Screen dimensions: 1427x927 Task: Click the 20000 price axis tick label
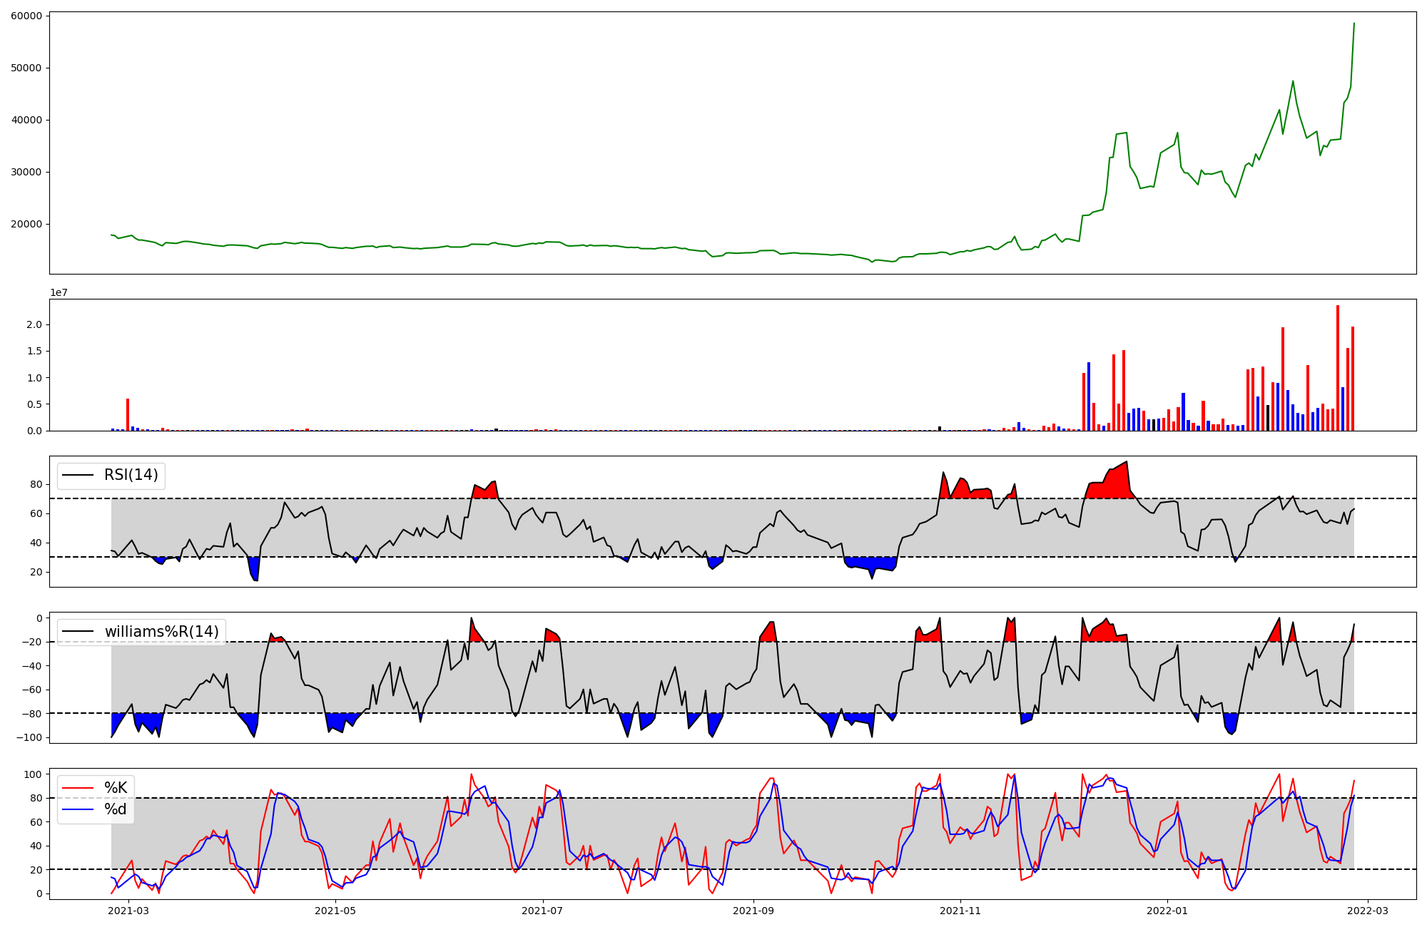(x=26, y=224)
